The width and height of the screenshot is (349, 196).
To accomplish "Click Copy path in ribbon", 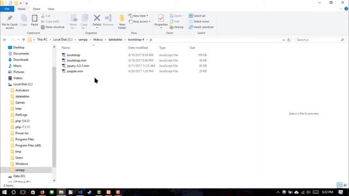I will [50, 21].
